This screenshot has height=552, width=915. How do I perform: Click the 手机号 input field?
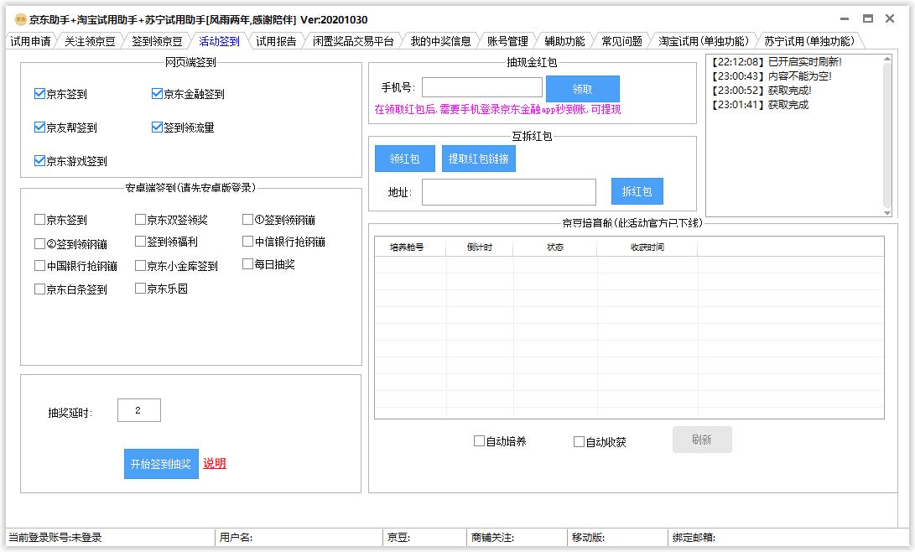tap(482, 87)
